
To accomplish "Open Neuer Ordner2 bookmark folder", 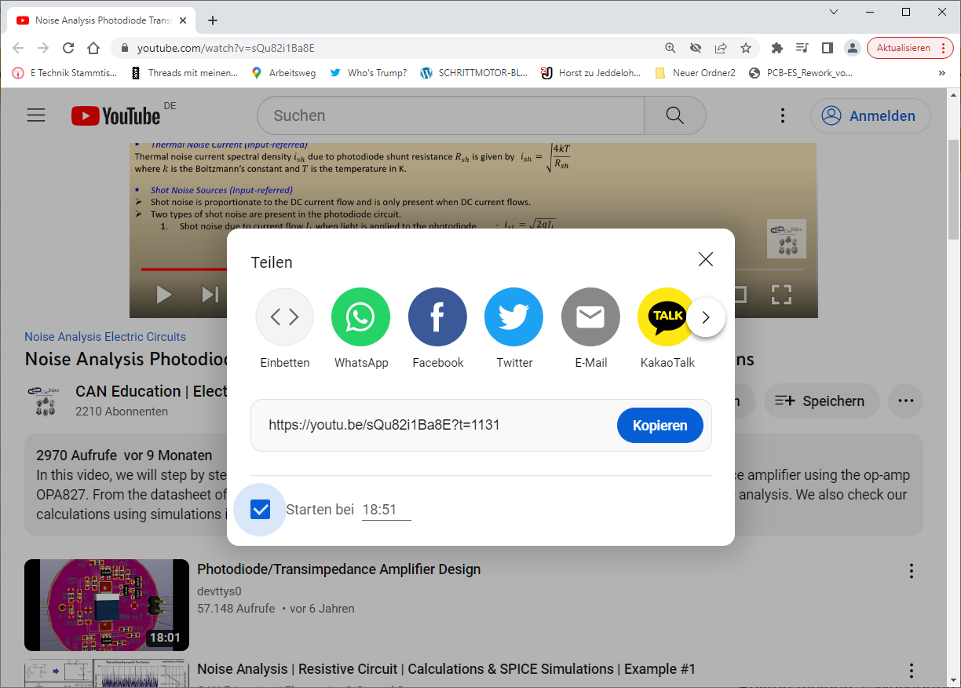I will [x=696, y=73].
